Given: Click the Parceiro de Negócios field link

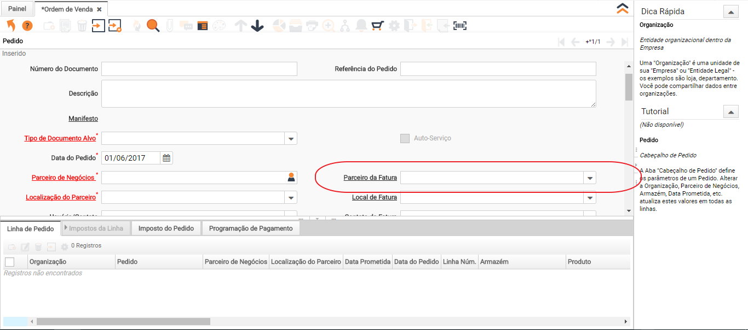Looking at the screenshot, I should point(63,178).
